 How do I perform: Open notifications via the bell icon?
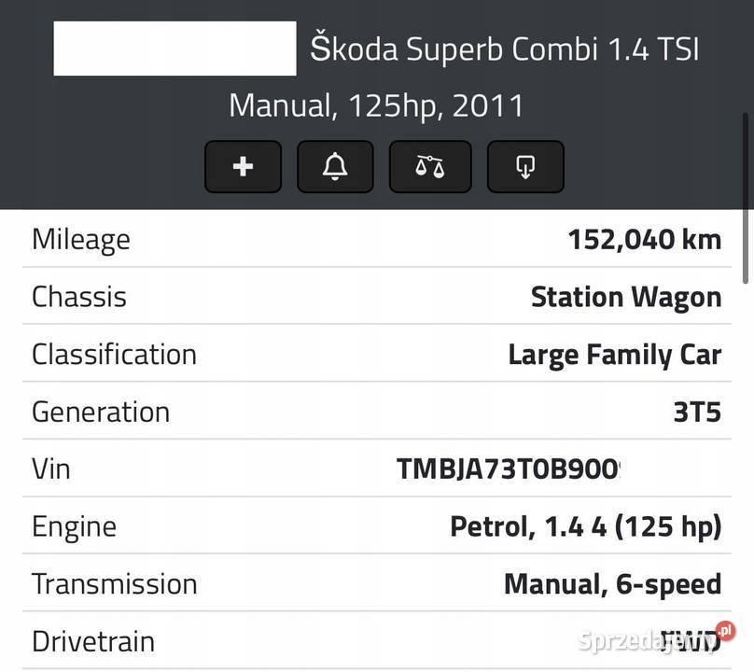336,165
